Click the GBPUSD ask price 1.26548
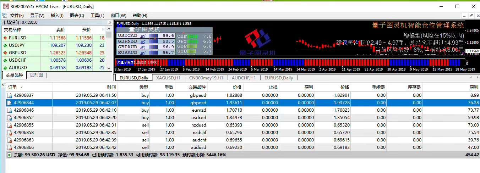The image size is (480, 173). (x=83, y=53)
